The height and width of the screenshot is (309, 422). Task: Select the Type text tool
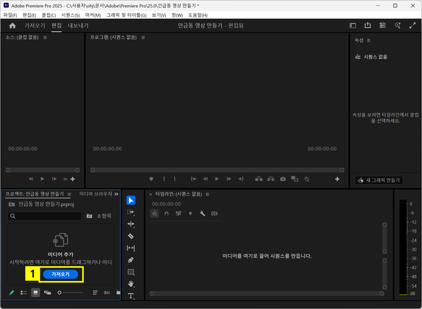pyautogui.click(x=131, y=296)
